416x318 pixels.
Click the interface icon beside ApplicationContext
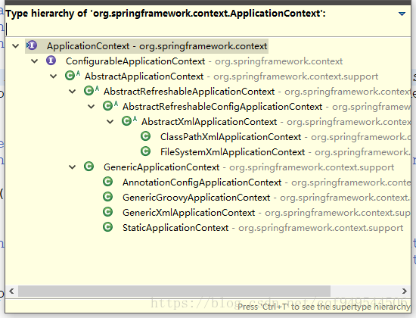point(32,45)
